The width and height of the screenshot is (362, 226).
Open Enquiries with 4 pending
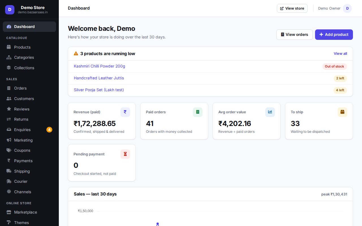click(x=29, y=130)
